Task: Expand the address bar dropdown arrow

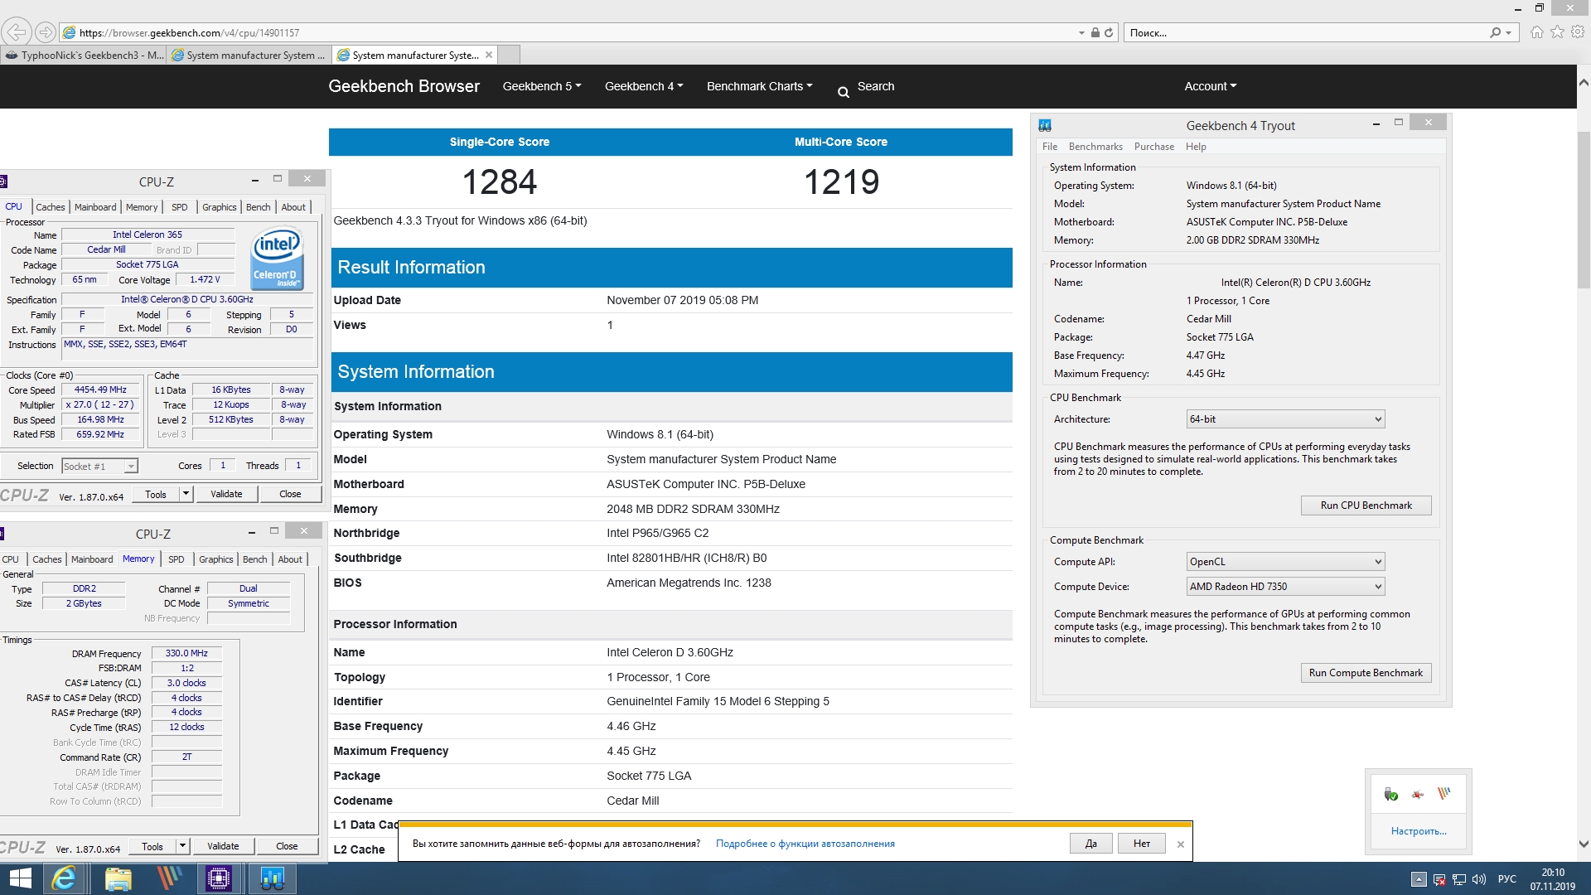Action: [1081, 33]
